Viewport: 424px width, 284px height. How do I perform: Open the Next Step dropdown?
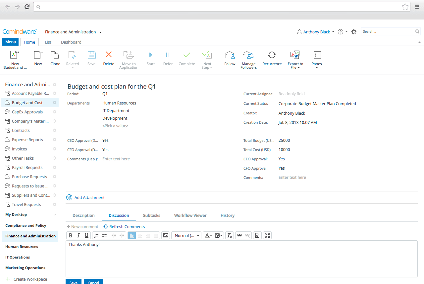pos(207,60)
